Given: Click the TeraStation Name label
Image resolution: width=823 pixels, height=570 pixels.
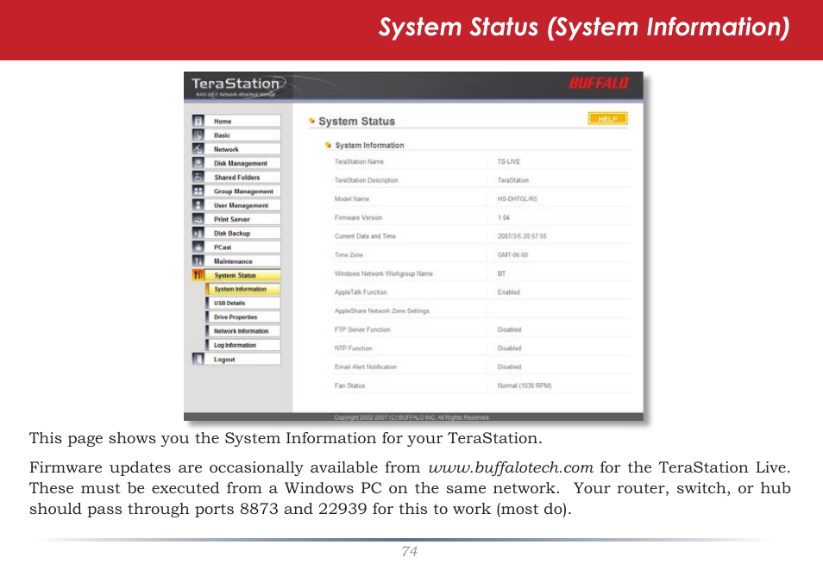Looking at the screenshot, I should tap(359, 161).
